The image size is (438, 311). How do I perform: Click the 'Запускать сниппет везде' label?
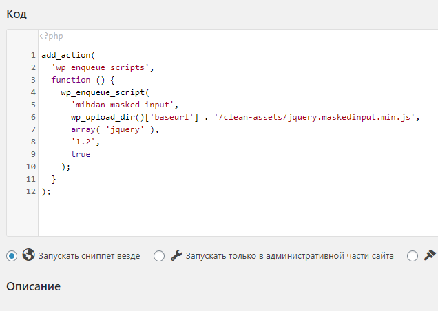click(89, 256)
